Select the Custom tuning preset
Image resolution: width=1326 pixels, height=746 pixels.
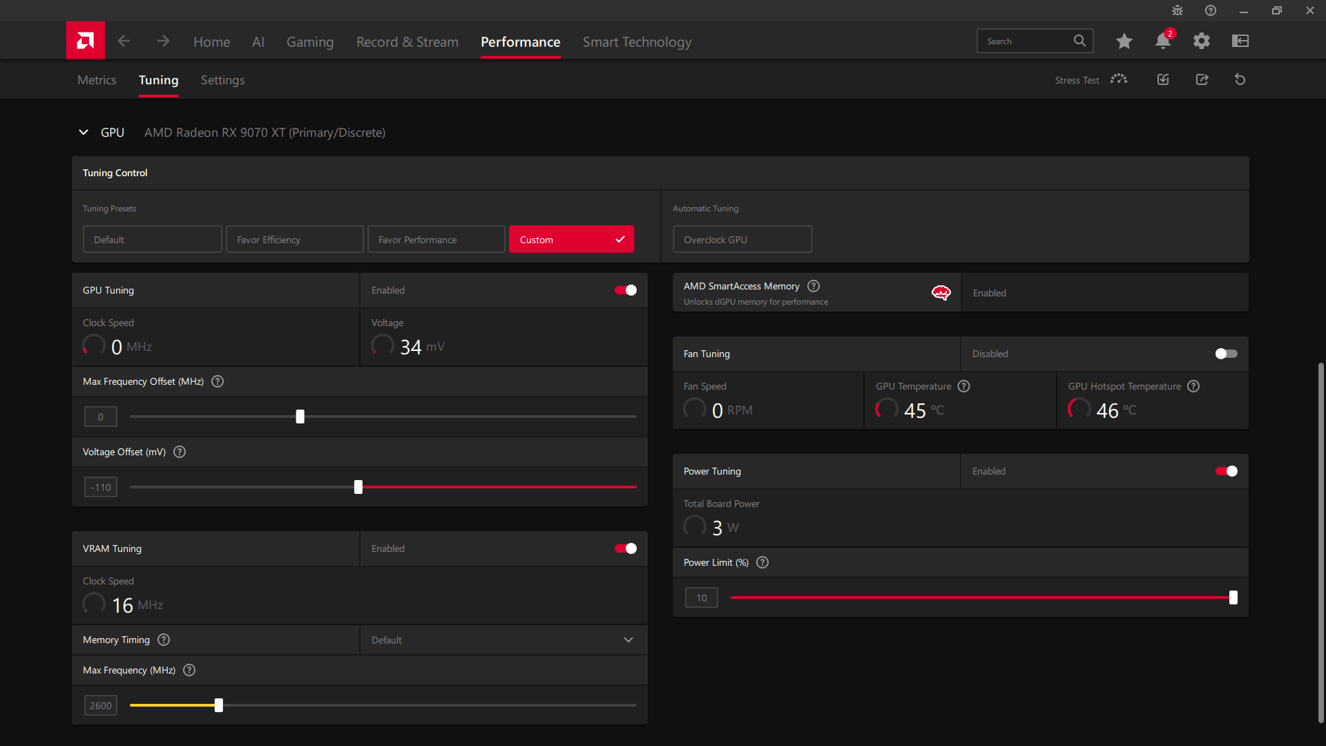(572, 239)
